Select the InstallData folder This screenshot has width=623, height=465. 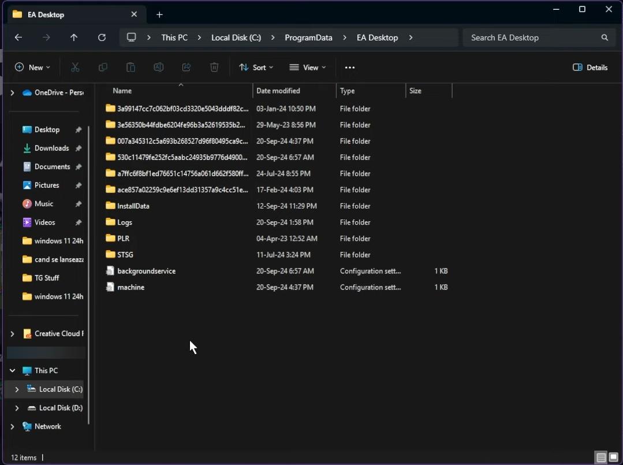(x=133, y=206)
